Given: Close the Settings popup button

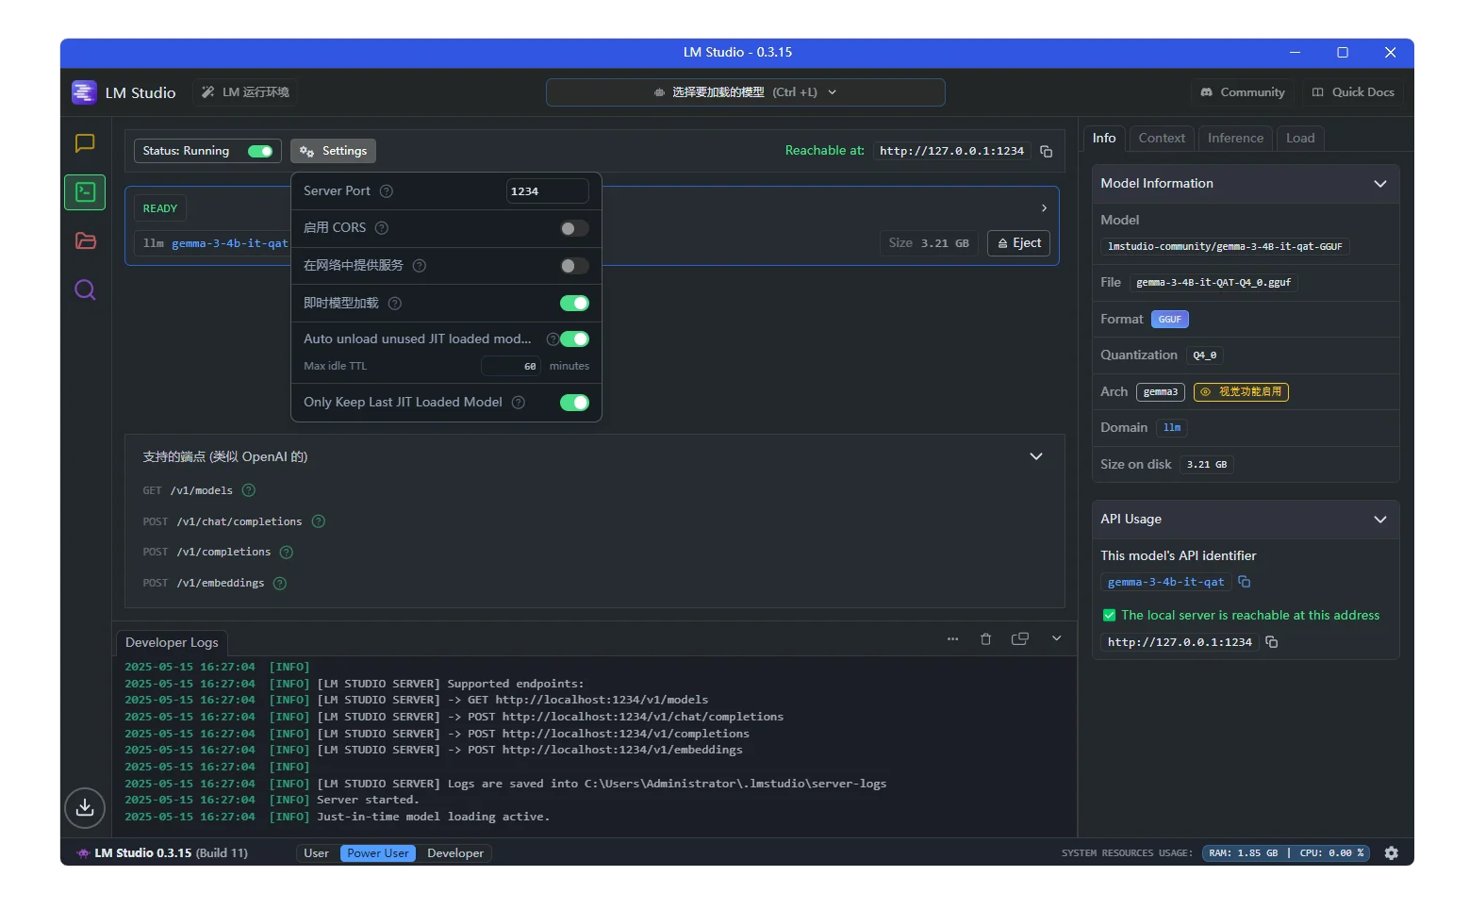Looking at the screenshot, I should tap(333, 152).
